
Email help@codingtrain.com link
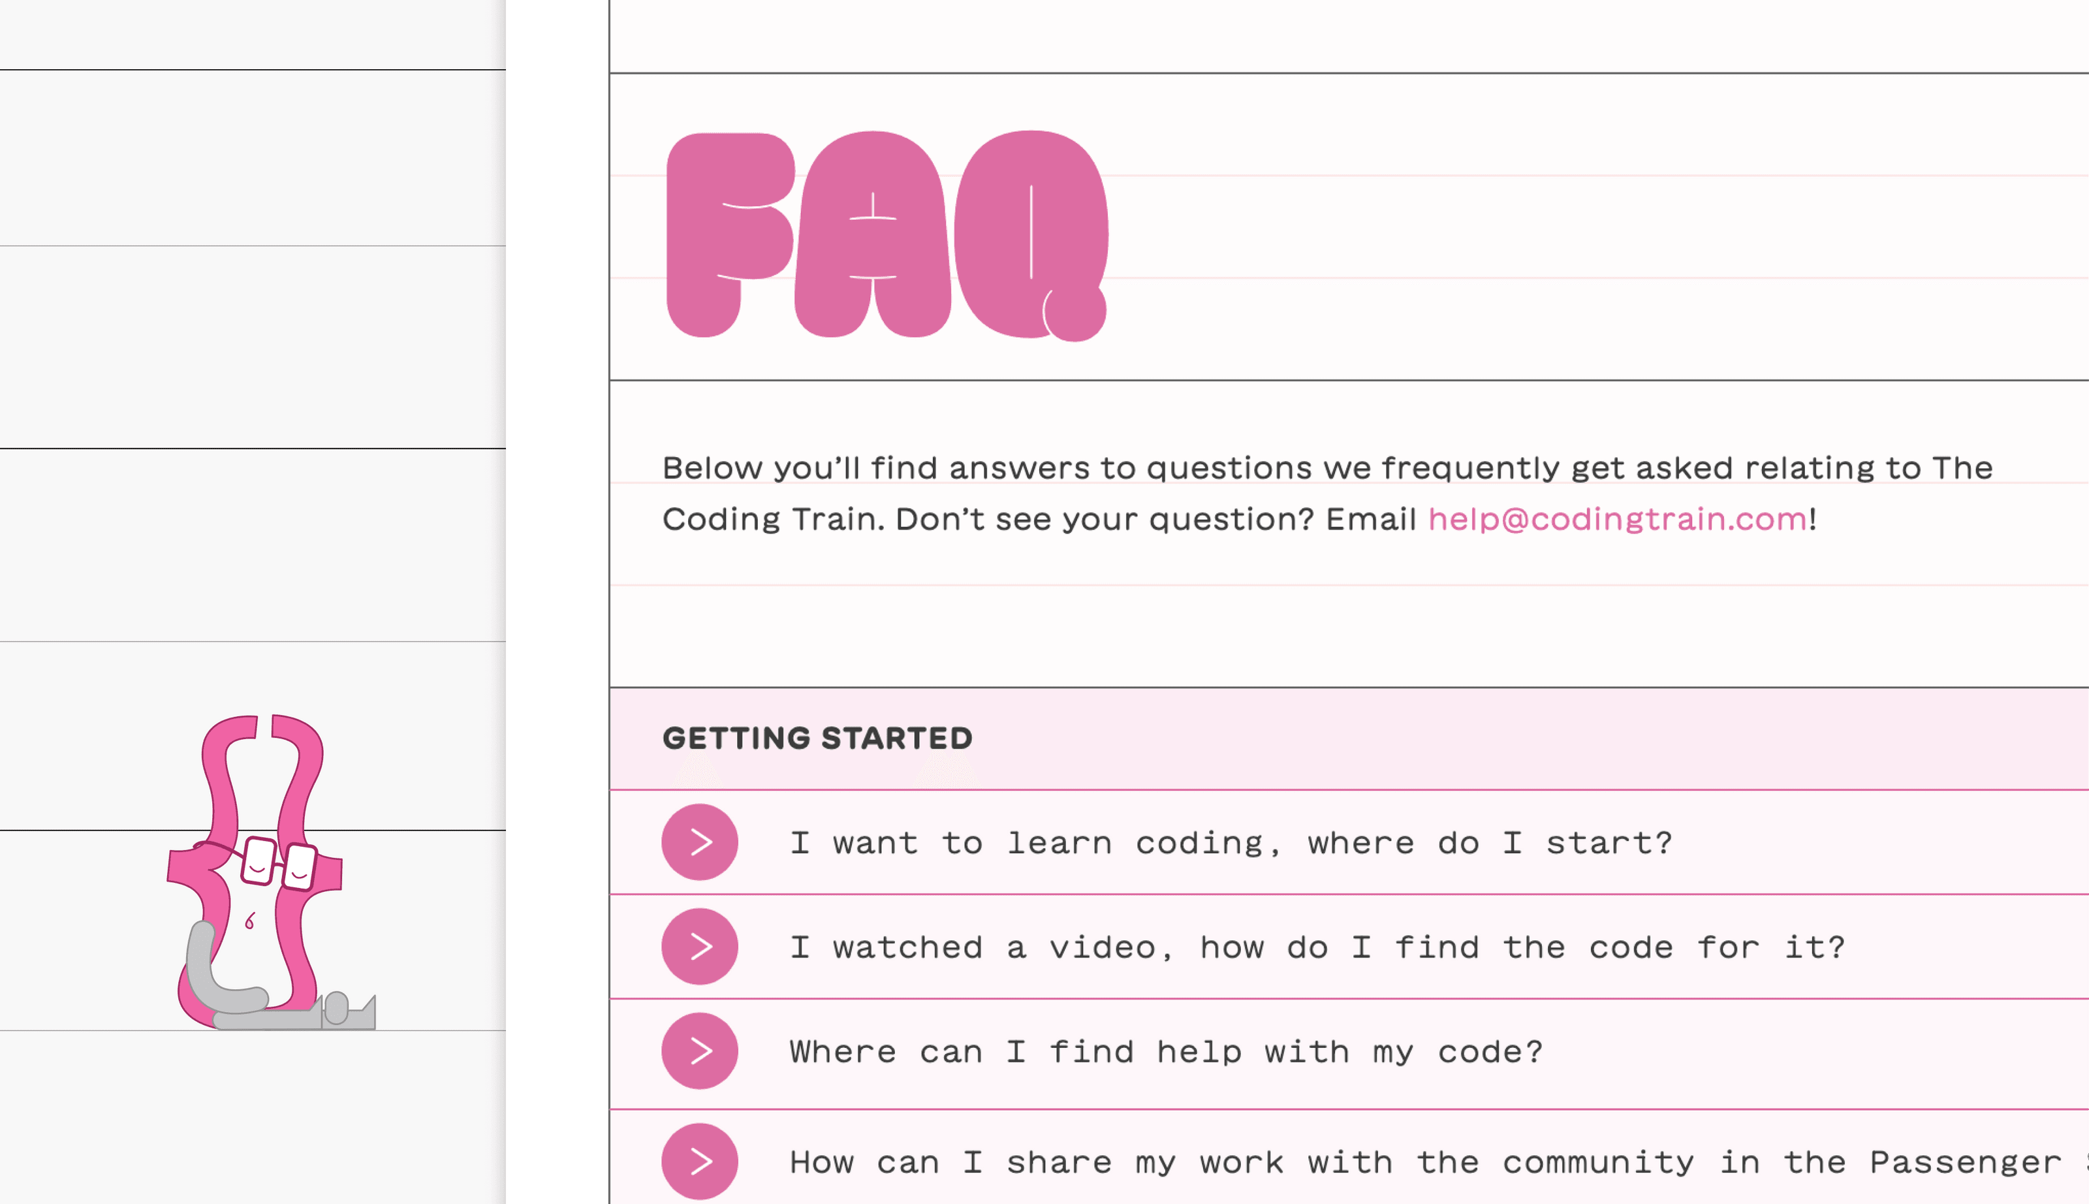pyautogui.click(x=1618, y=519)
